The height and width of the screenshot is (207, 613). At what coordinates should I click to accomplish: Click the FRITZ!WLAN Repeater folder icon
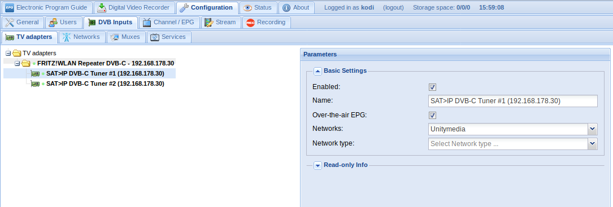tap(26, 63)
